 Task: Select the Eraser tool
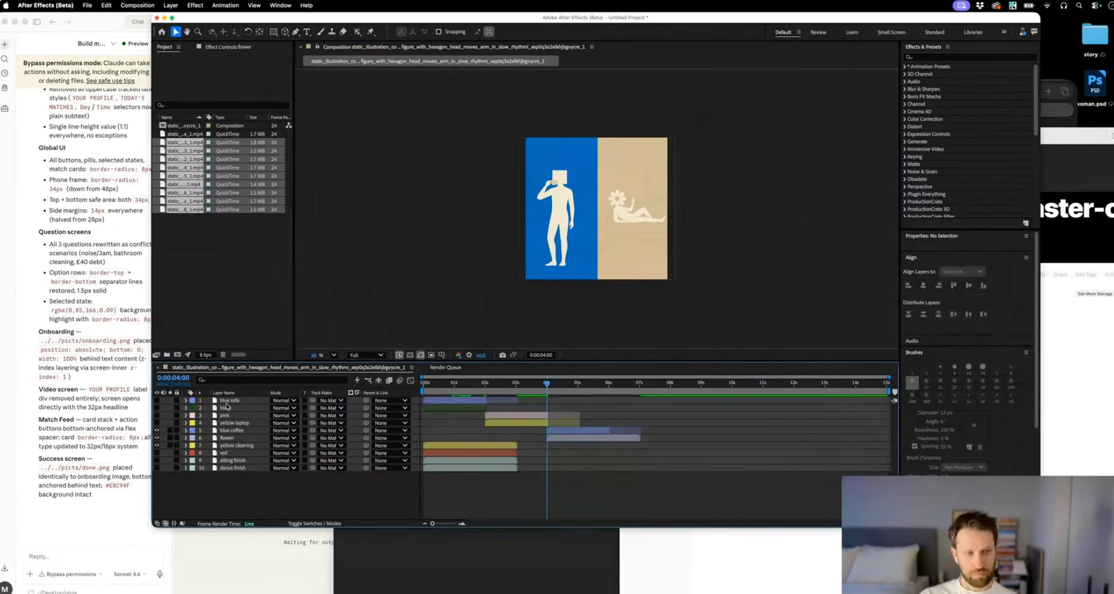click(343, 32)
